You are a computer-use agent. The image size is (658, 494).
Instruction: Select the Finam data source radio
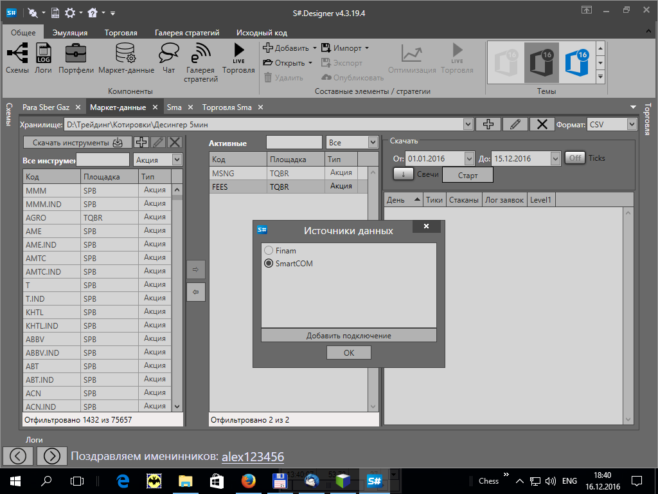click(x=269, y=250)
